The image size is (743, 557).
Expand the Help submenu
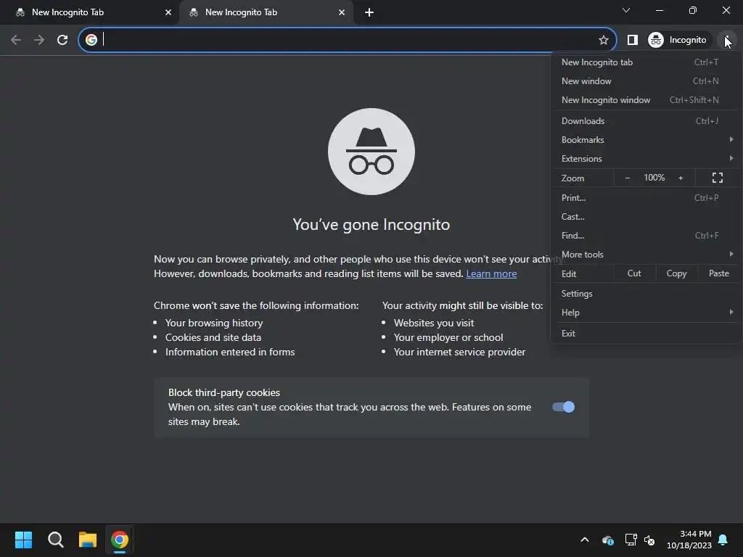[644, 313]
